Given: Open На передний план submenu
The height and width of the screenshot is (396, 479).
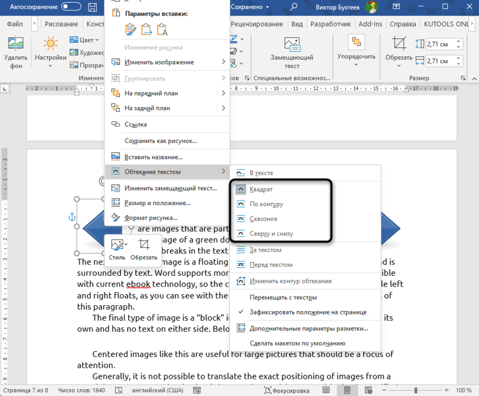Looking at the screenshot, I should (x=167, y=93).
